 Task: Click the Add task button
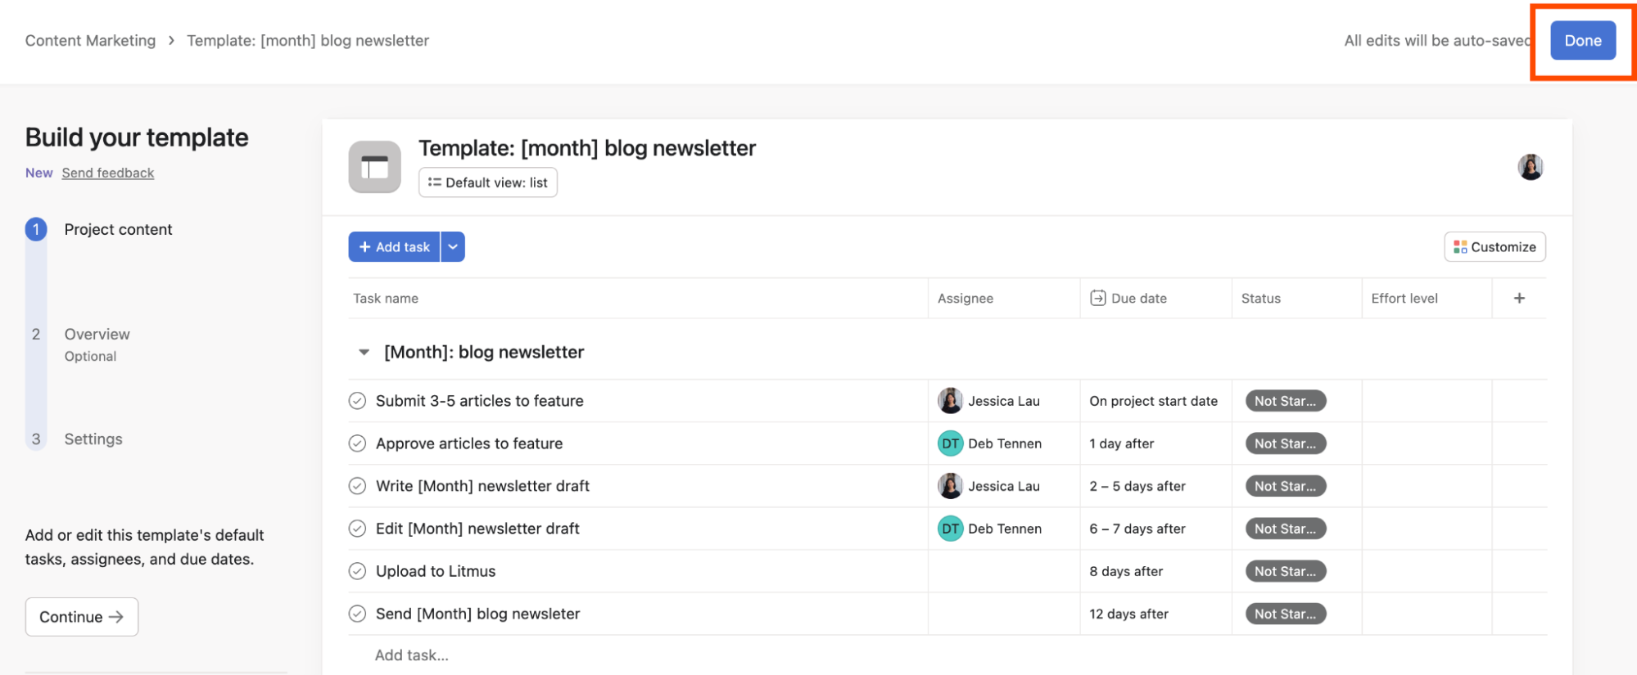pos(394,247)
